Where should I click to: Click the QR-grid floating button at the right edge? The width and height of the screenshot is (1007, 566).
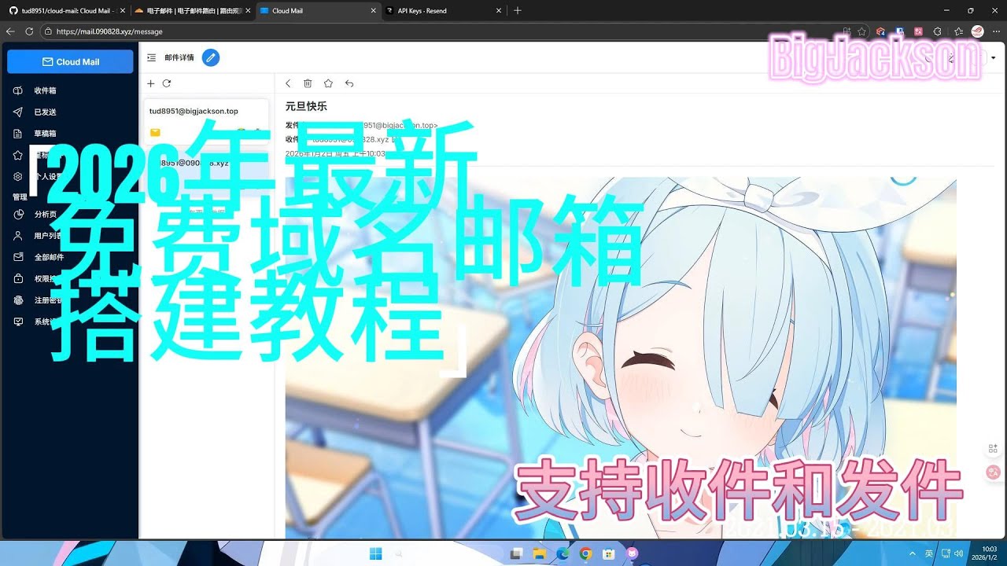click(993, 448)
